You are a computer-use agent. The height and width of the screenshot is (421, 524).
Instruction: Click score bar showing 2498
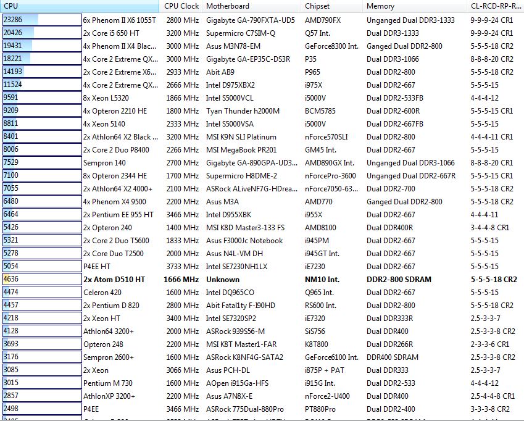42,409
